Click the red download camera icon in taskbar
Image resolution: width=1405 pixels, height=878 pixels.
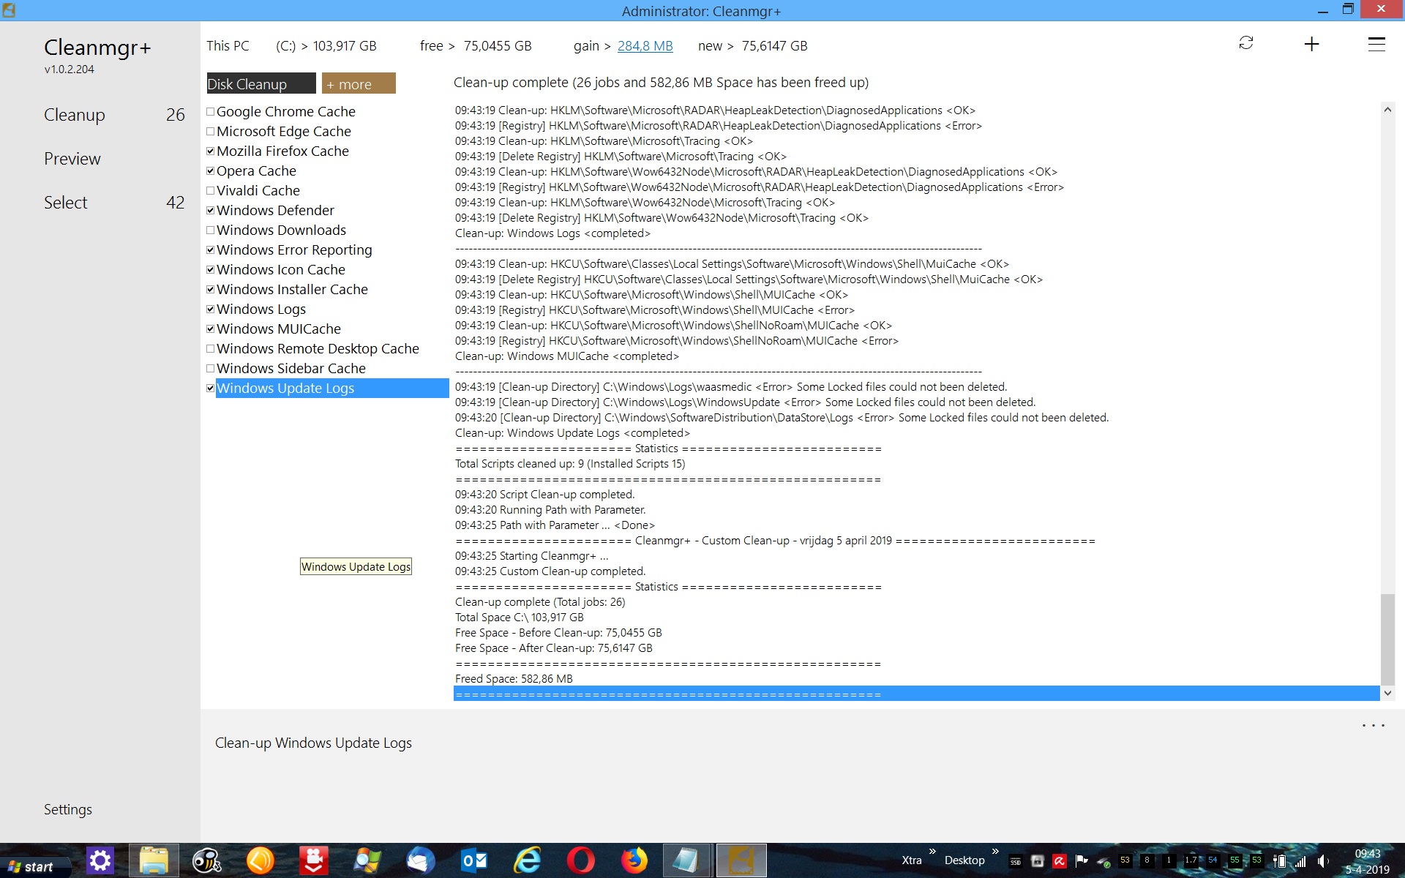point(313,860)
